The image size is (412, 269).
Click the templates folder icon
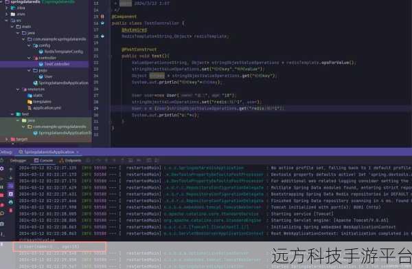30,102
